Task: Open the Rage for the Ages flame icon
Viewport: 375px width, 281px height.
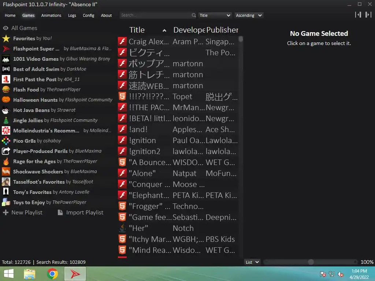Action: click(x=6, y=161)
